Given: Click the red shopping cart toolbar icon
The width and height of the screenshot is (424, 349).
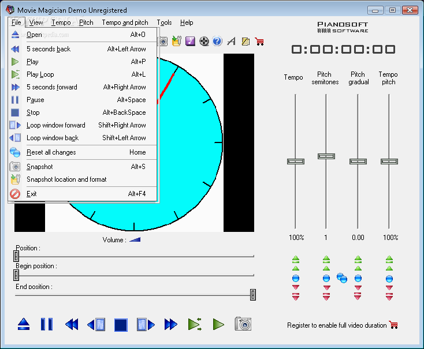Looking at the screenshot, I should coord(259,42).
